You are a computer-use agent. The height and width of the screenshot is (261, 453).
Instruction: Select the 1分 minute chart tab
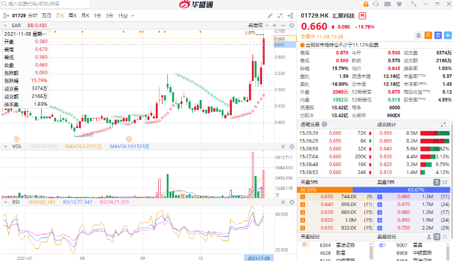click(x=97, y=16)
